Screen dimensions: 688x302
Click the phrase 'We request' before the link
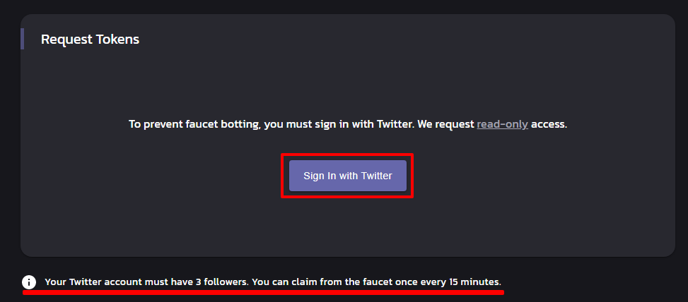(x=445, y=124)
